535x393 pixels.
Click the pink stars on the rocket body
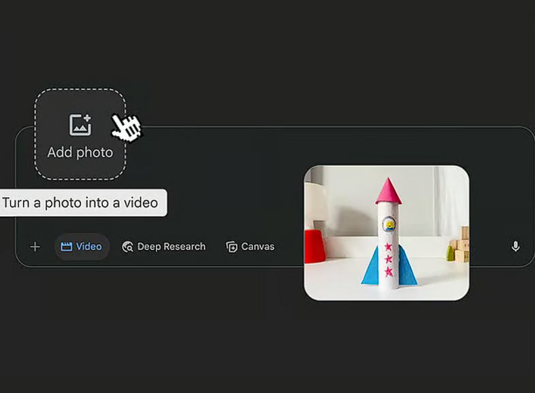[x=390, y=259]
